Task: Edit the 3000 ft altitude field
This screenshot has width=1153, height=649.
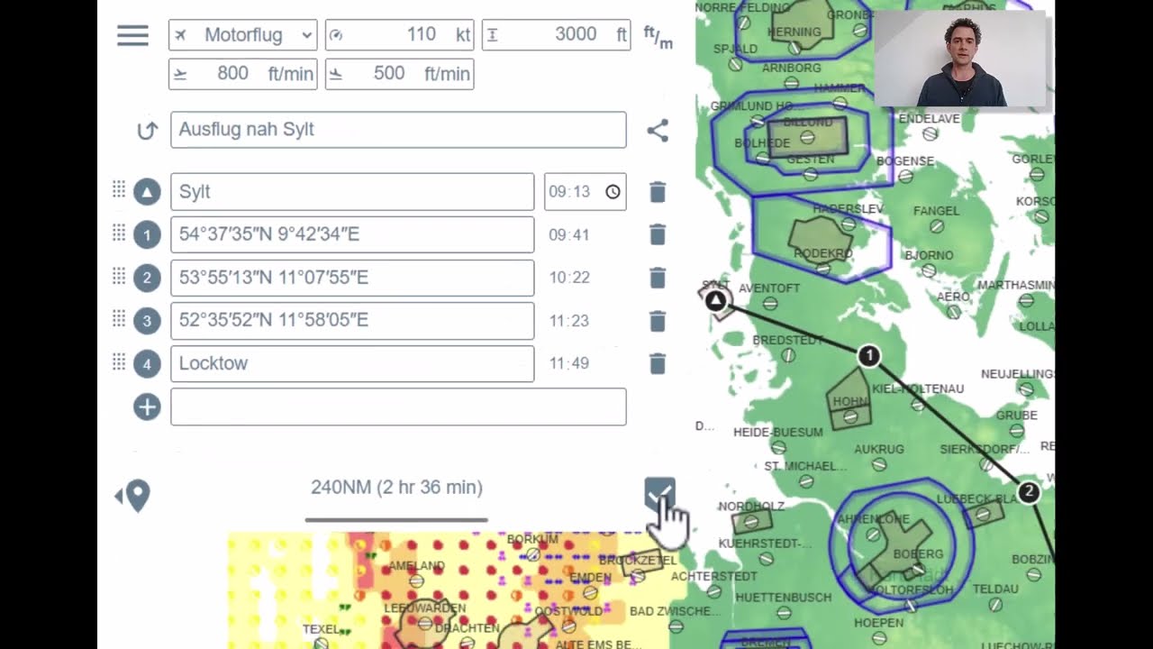Action: click(556, 35)
